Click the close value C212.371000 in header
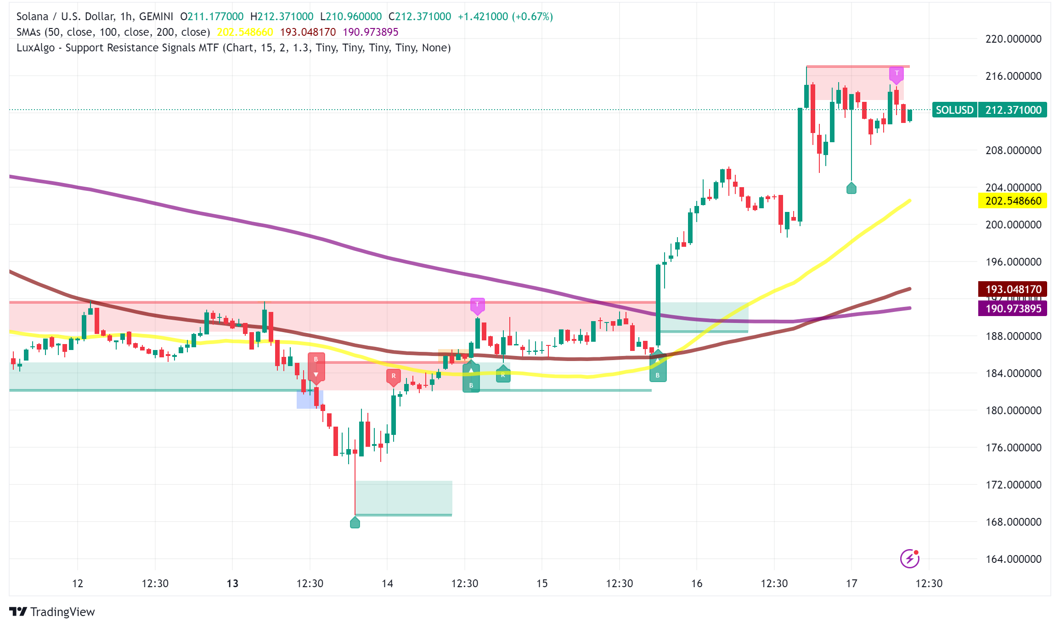This screenshot has height=628, width=1060. click(420, 17)
